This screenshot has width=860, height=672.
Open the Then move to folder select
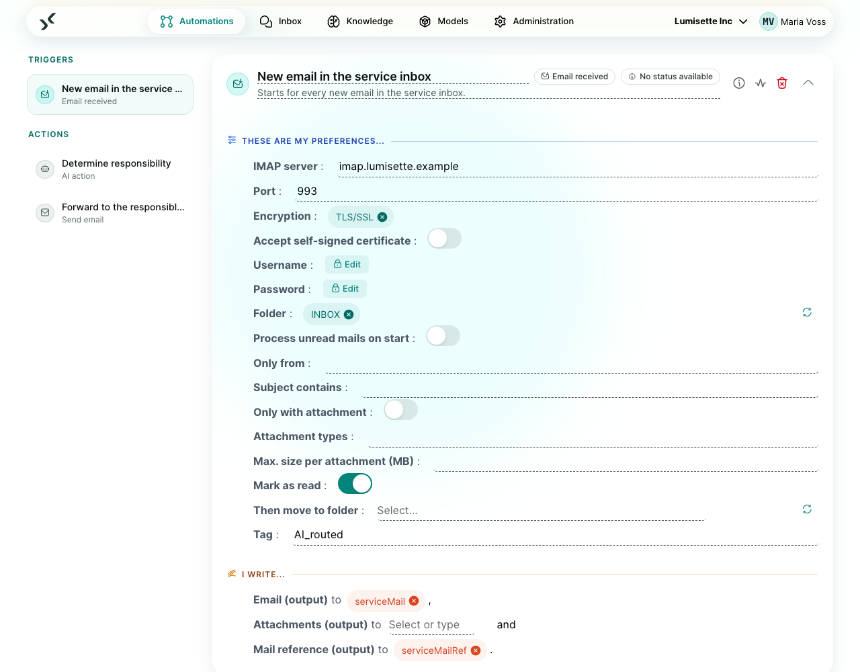541,511
